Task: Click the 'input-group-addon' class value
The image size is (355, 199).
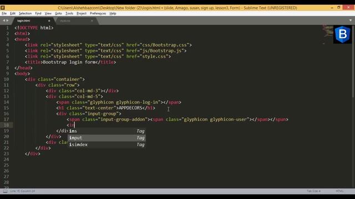Action: (123, 119)
